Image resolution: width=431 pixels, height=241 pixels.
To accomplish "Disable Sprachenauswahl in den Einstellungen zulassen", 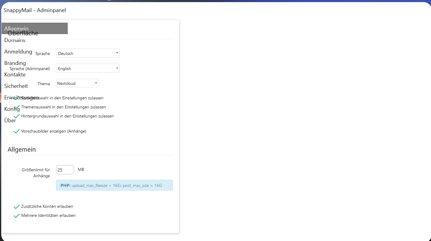I will pyautogui.click(x=16, y=98).
